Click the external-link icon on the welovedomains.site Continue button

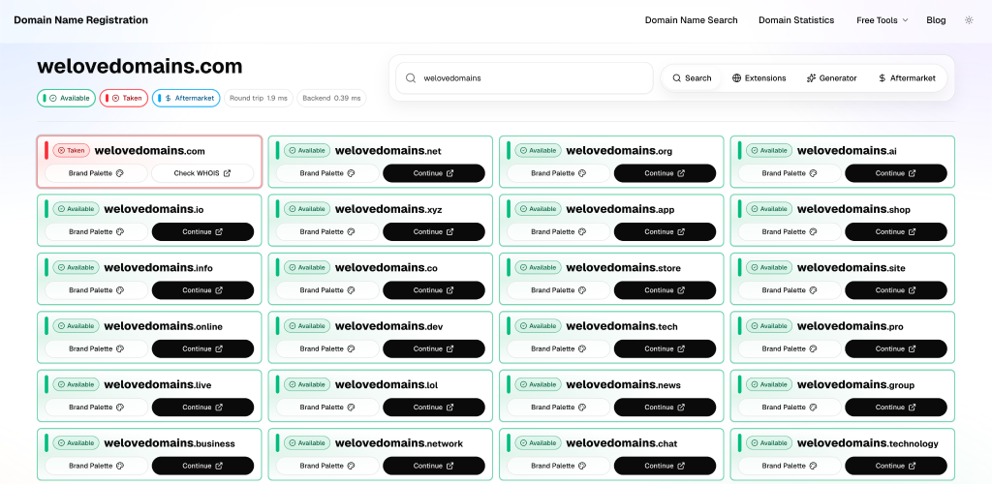[912, 290]
